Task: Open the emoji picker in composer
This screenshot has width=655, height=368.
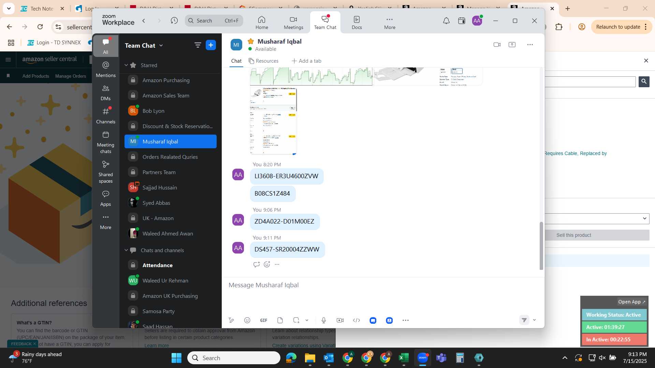Action: click(247, 320)
